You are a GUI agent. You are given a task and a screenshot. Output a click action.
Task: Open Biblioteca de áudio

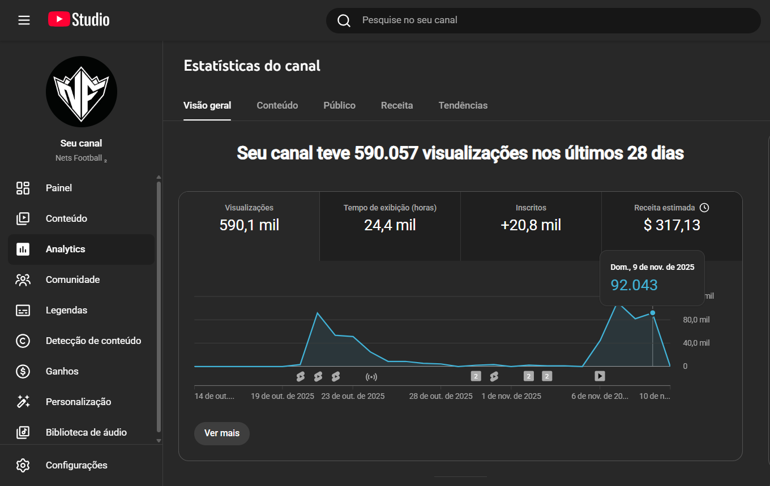coord(86,432)
